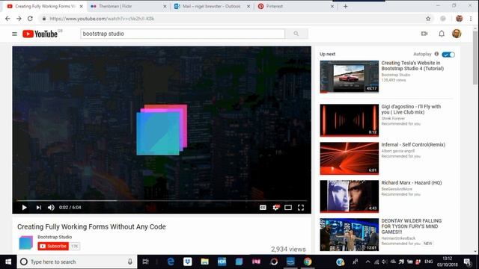This screenshot has width=479, height=269.
Task: Open DEONTAY WILDER FALLING title link
Action: 412,226
